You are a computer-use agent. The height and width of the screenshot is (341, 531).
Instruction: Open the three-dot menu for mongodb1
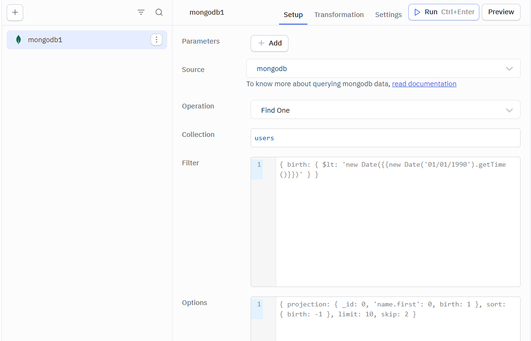pos(156,40)
